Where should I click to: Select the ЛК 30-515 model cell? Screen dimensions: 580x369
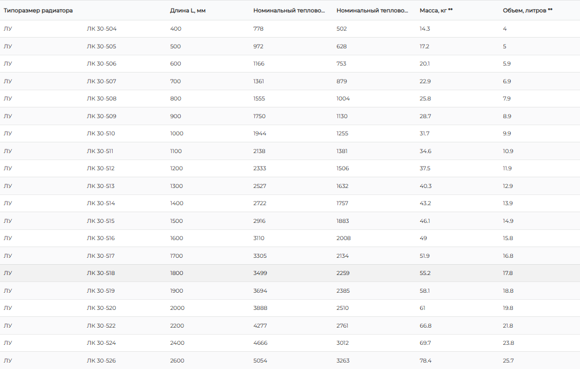pos(101,221)
